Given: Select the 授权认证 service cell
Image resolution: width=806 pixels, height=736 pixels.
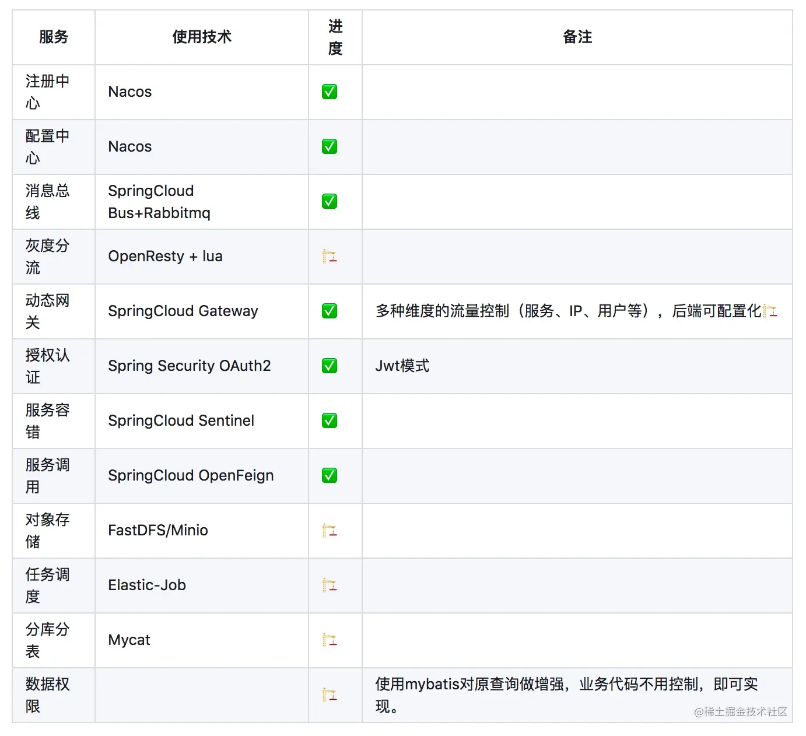Looking at the screenshot, I should [x=54, y=366].
